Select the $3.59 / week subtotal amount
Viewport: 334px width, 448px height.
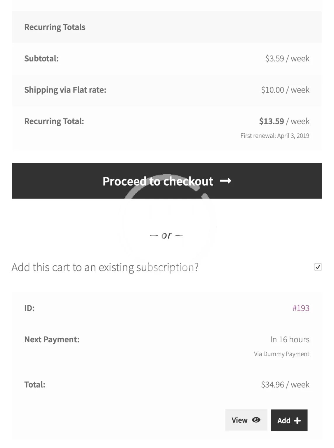[x=287, y=59]
